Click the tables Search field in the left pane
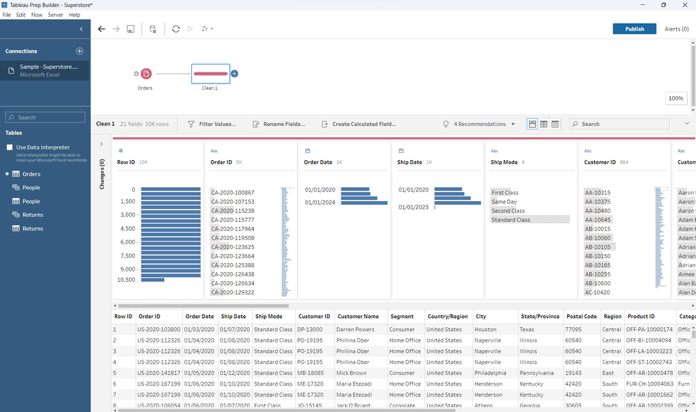Screen dimensions: 696x412 coord(45,117)
